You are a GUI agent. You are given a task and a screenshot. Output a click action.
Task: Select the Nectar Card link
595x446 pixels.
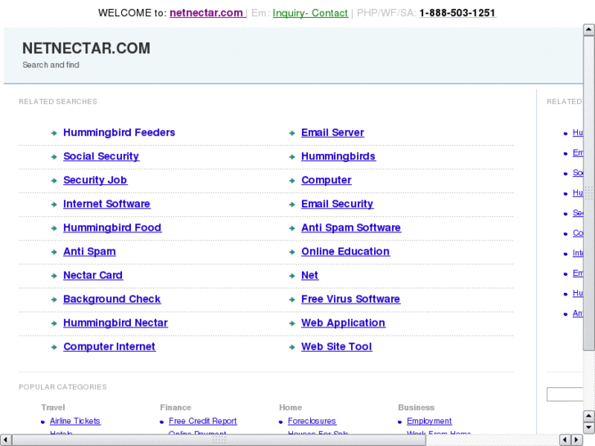[92, 275]
